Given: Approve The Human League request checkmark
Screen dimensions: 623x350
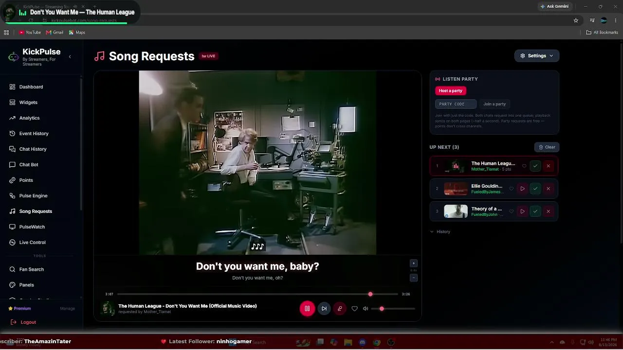Looking at the screenshot, I should pos(535,166).
